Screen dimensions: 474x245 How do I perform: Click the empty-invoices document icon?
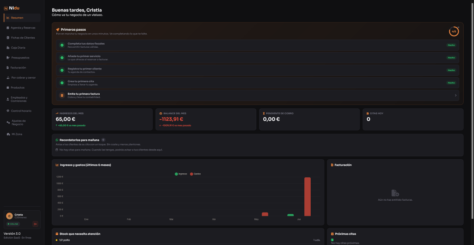pos(395,193)
